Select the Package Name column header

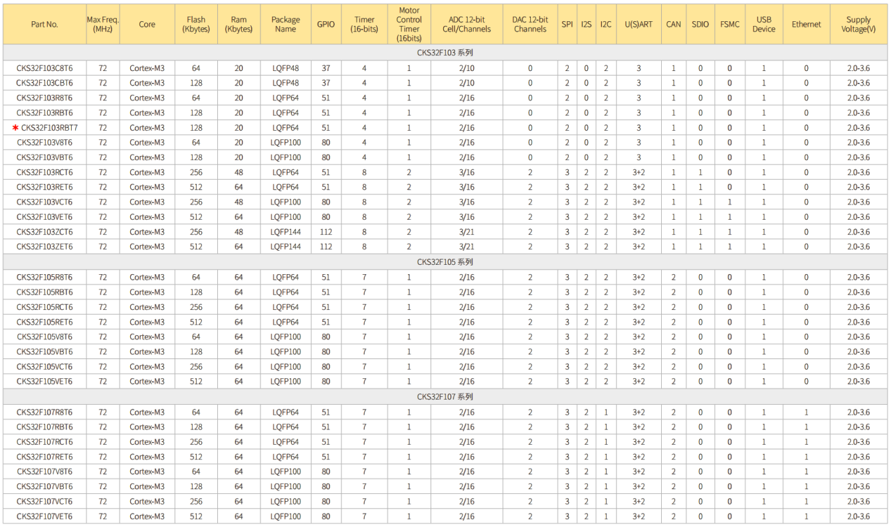click(x=285, y=25)
